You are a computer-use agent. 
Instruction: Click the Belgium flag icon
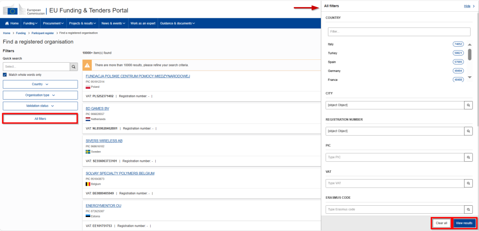[88, 184]
